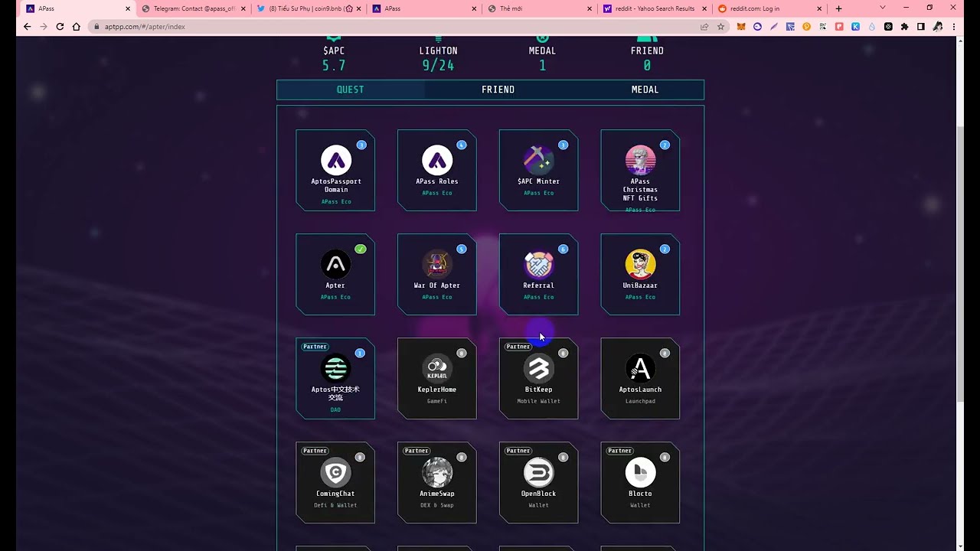The height and width of the screenshot is (551, 980).
Task: Open Chrome three-dot menu
Action: tap(954, 26)
